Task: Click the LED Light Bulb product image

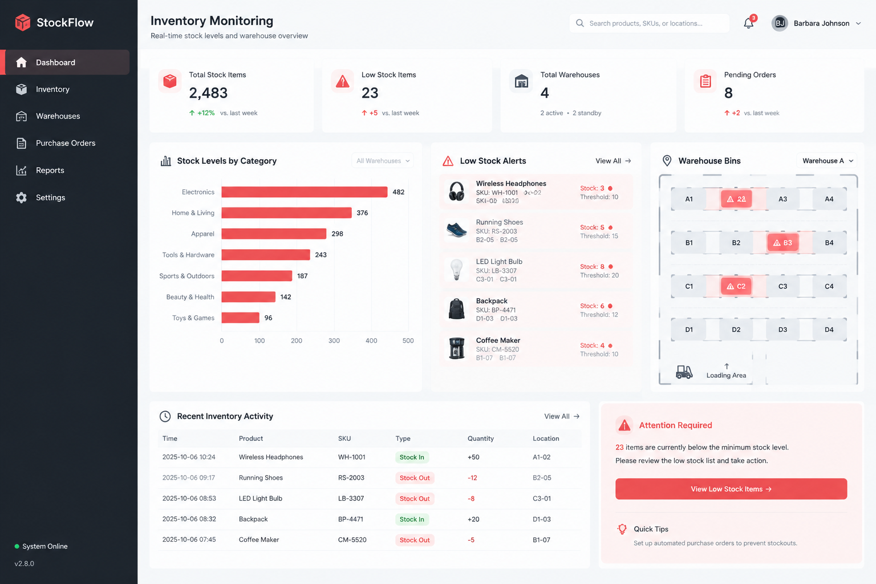Action: 456,270
